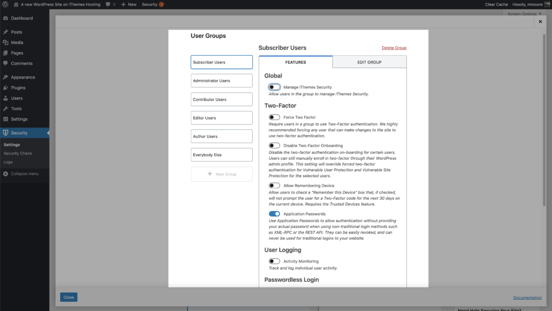Click the Global section heading
The image size is (552, 311).
[273, 76]
